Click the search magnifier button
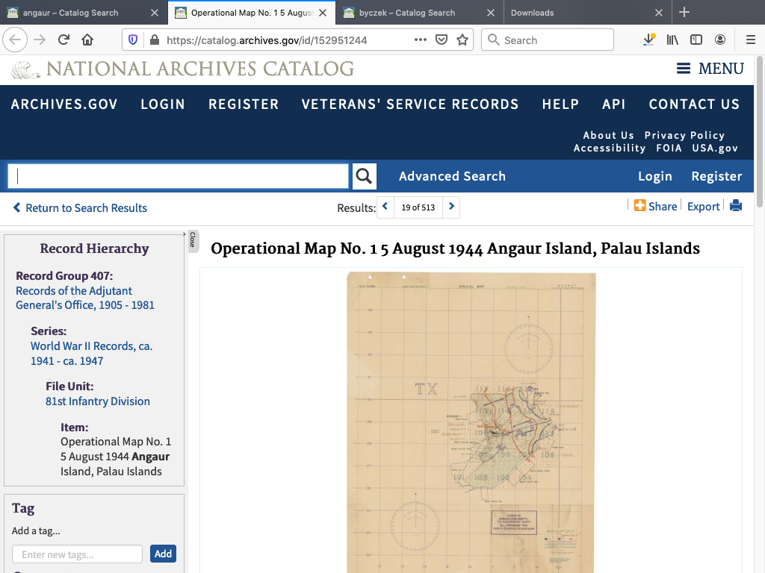 pos(364,176)
